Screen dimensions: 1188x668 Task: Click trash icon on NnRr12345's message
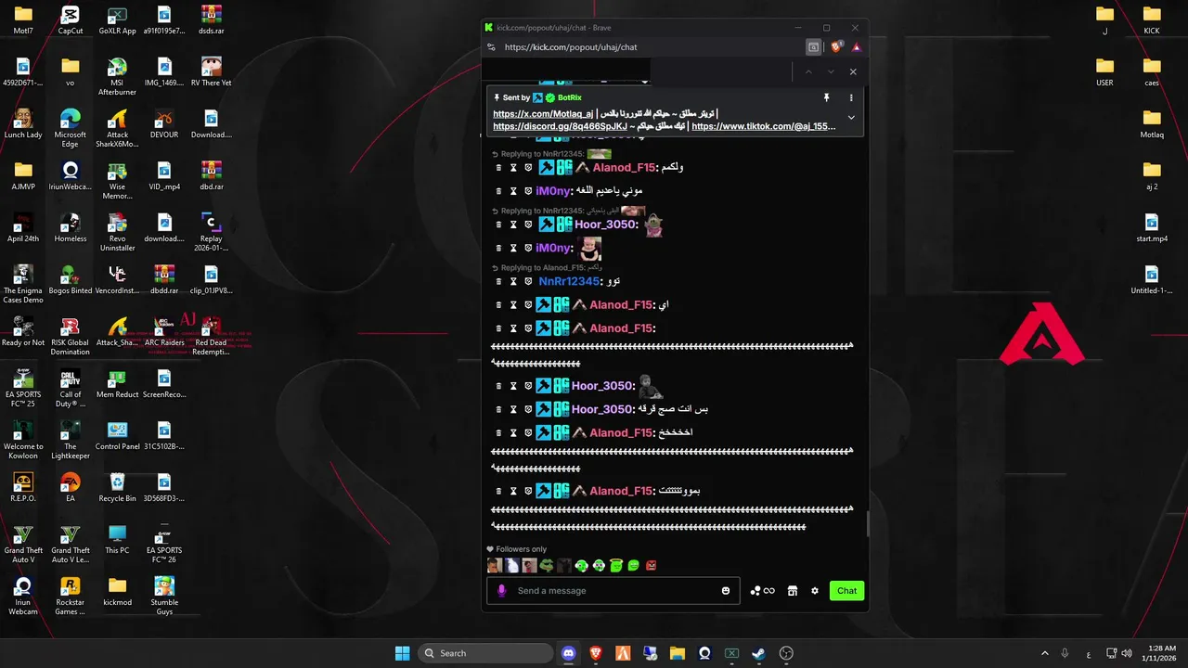tap(498, 281)
